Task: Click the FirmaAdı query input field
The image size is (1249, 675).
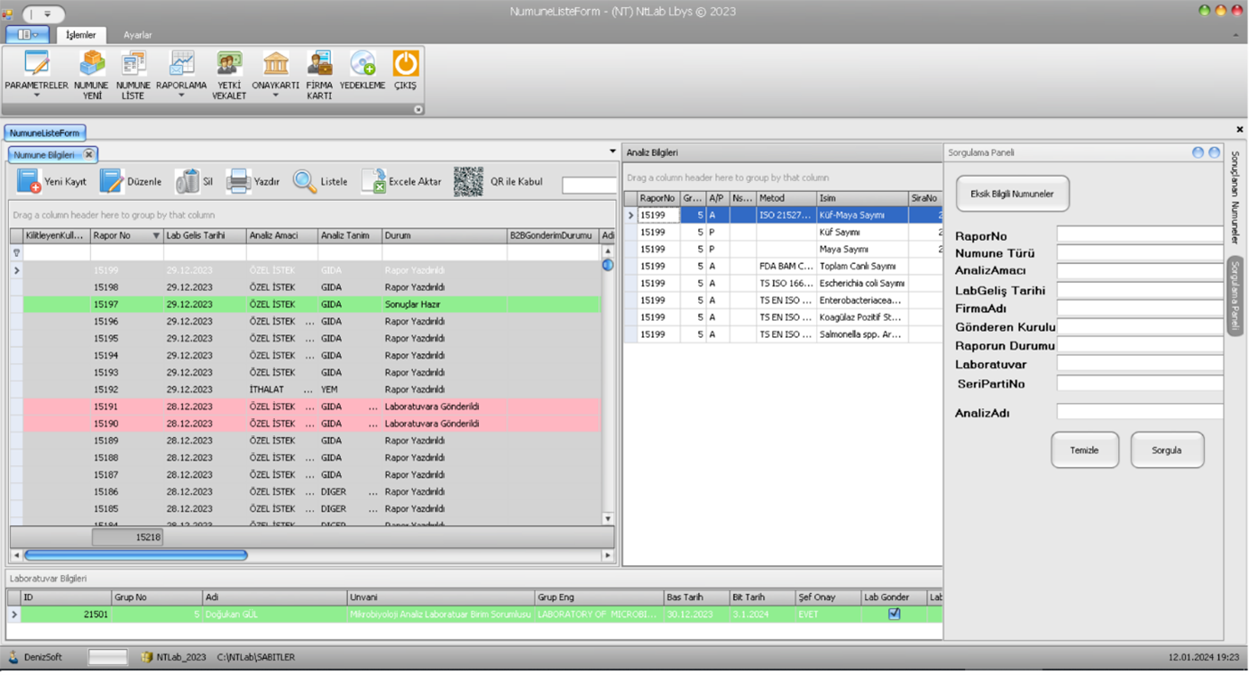Action: pyautogui.click(x=1140, y=308)
